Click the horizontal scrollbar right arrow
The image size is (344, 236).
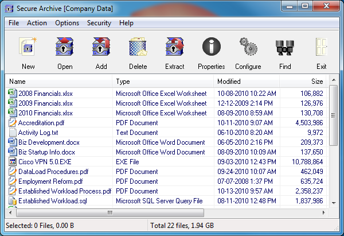tap(323, 212)
